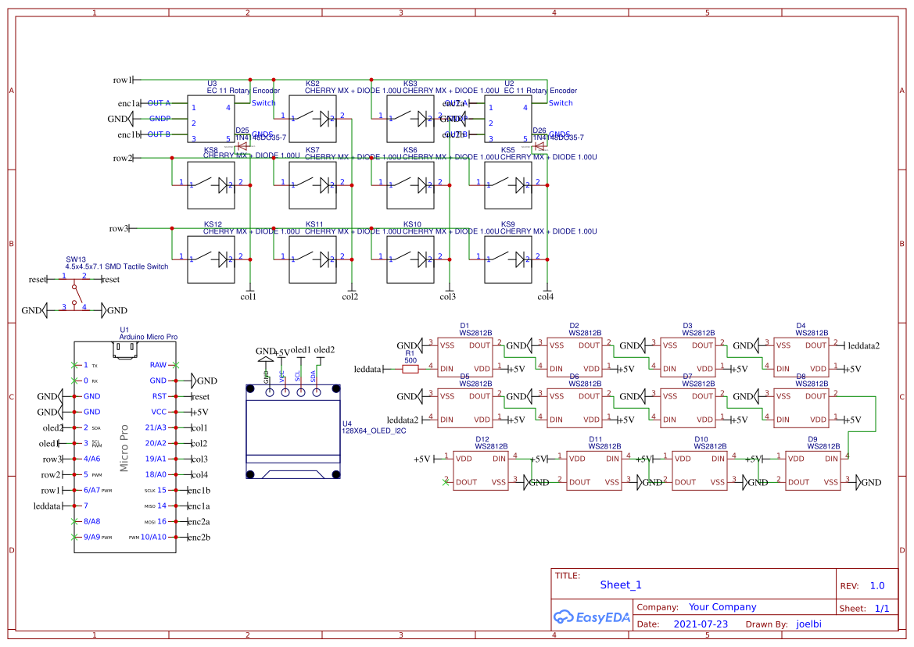Select the R1 500 resistor
This screenshot has height=647, width=914.
coord(410,368)
